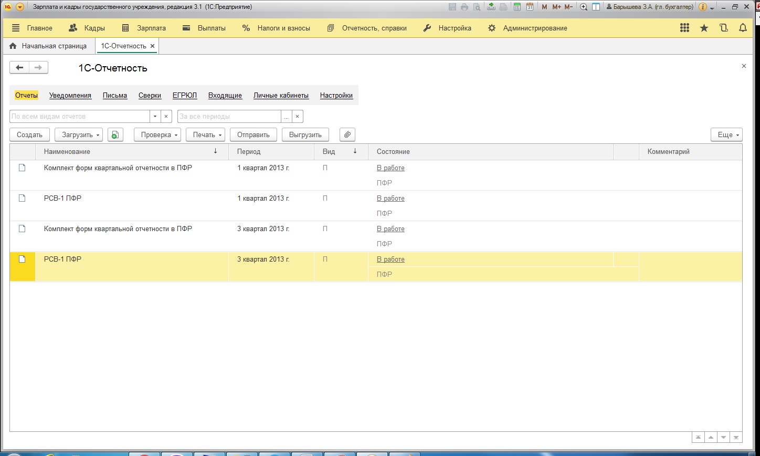Click the paperclip attachment button
Viewport: 760px width, 456px height.
pos(347,135)
